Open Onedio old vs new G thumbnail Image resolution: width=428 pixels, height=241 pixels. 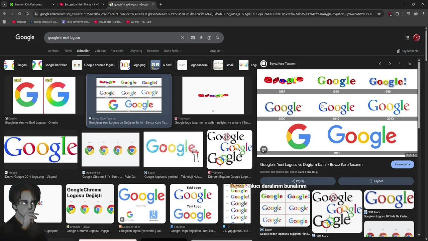(44, 95)
